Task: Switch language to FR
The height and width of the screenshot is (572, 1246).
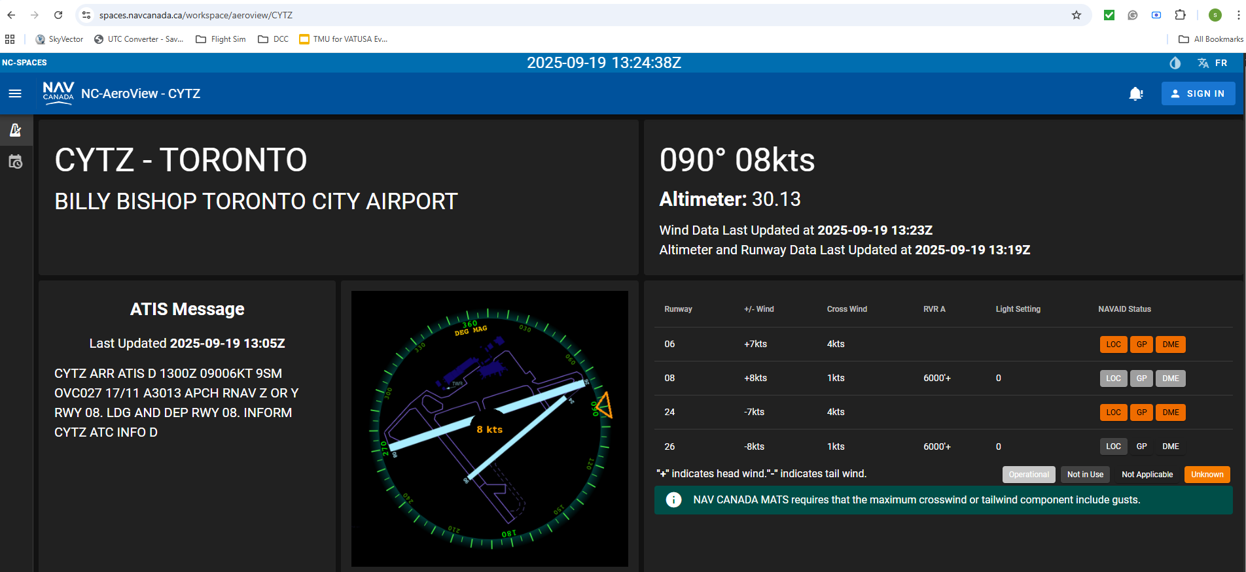Action: [x=1213, y=63]
